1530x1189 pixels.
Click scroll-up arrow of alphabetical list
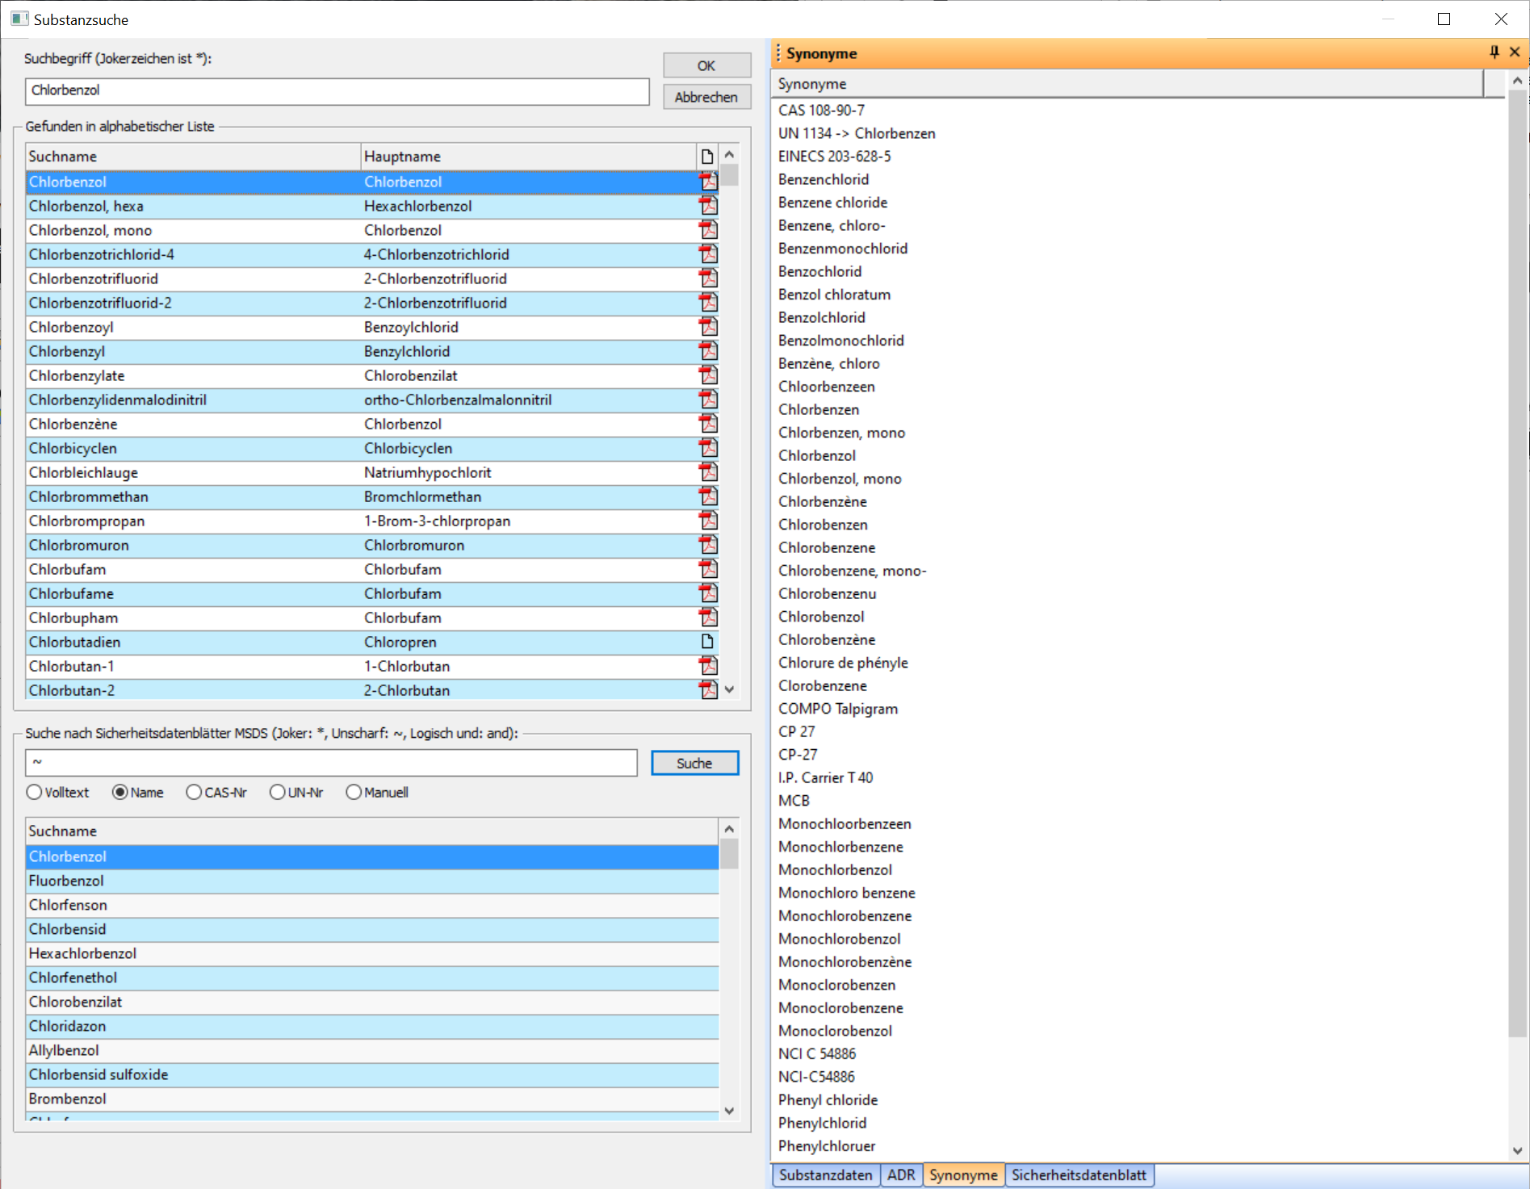[730, 154]
